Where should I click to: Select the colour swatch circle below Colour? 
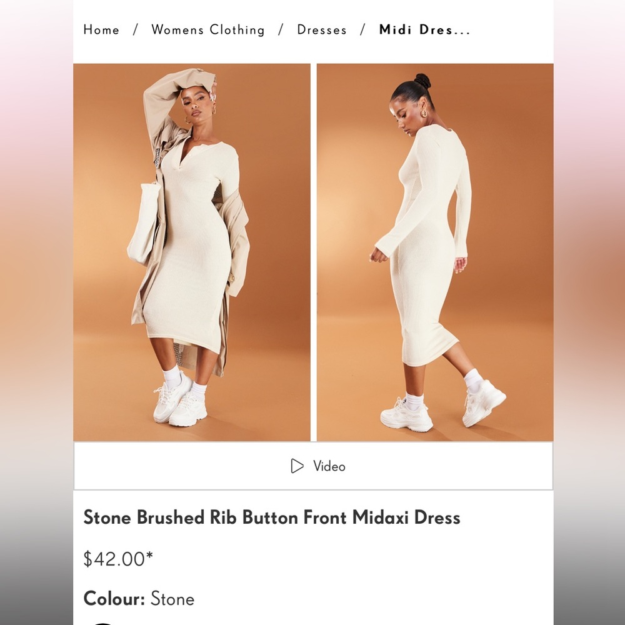(x=103, y=622)
